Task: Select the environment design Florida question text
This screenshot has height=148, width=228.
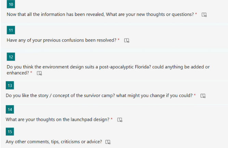Action: click(108, 70)
